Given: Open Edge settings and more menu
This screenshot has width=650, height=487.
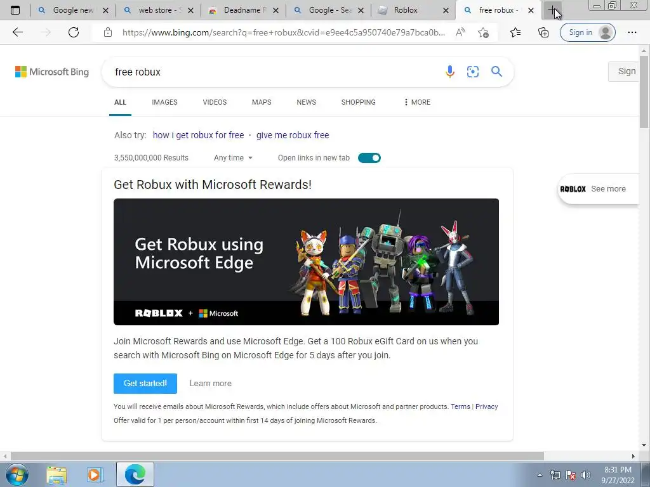Looking at the screenshot, I should [x=632, y=32].
